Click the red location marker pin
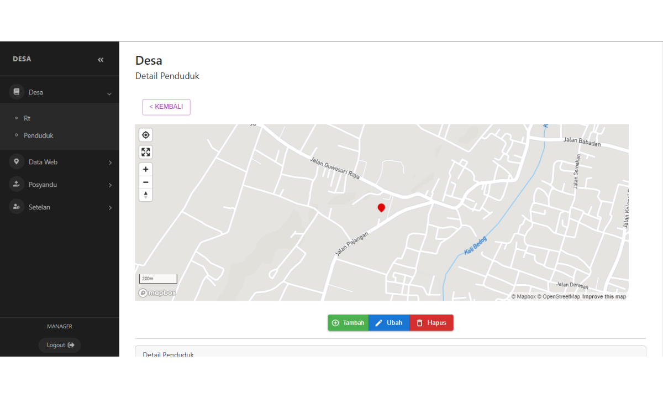The image size is (663, 398). pos(381,208)
